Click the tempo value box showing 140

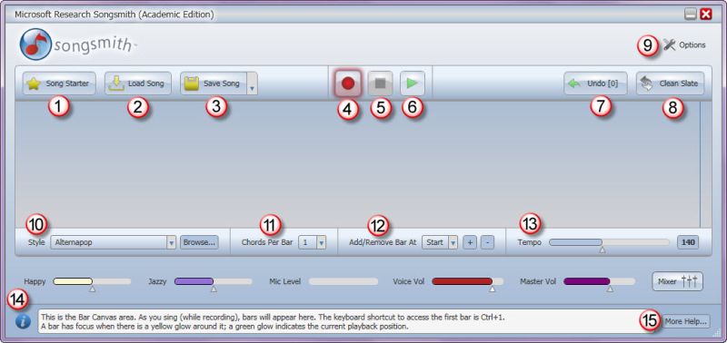[x=688, y=242]
